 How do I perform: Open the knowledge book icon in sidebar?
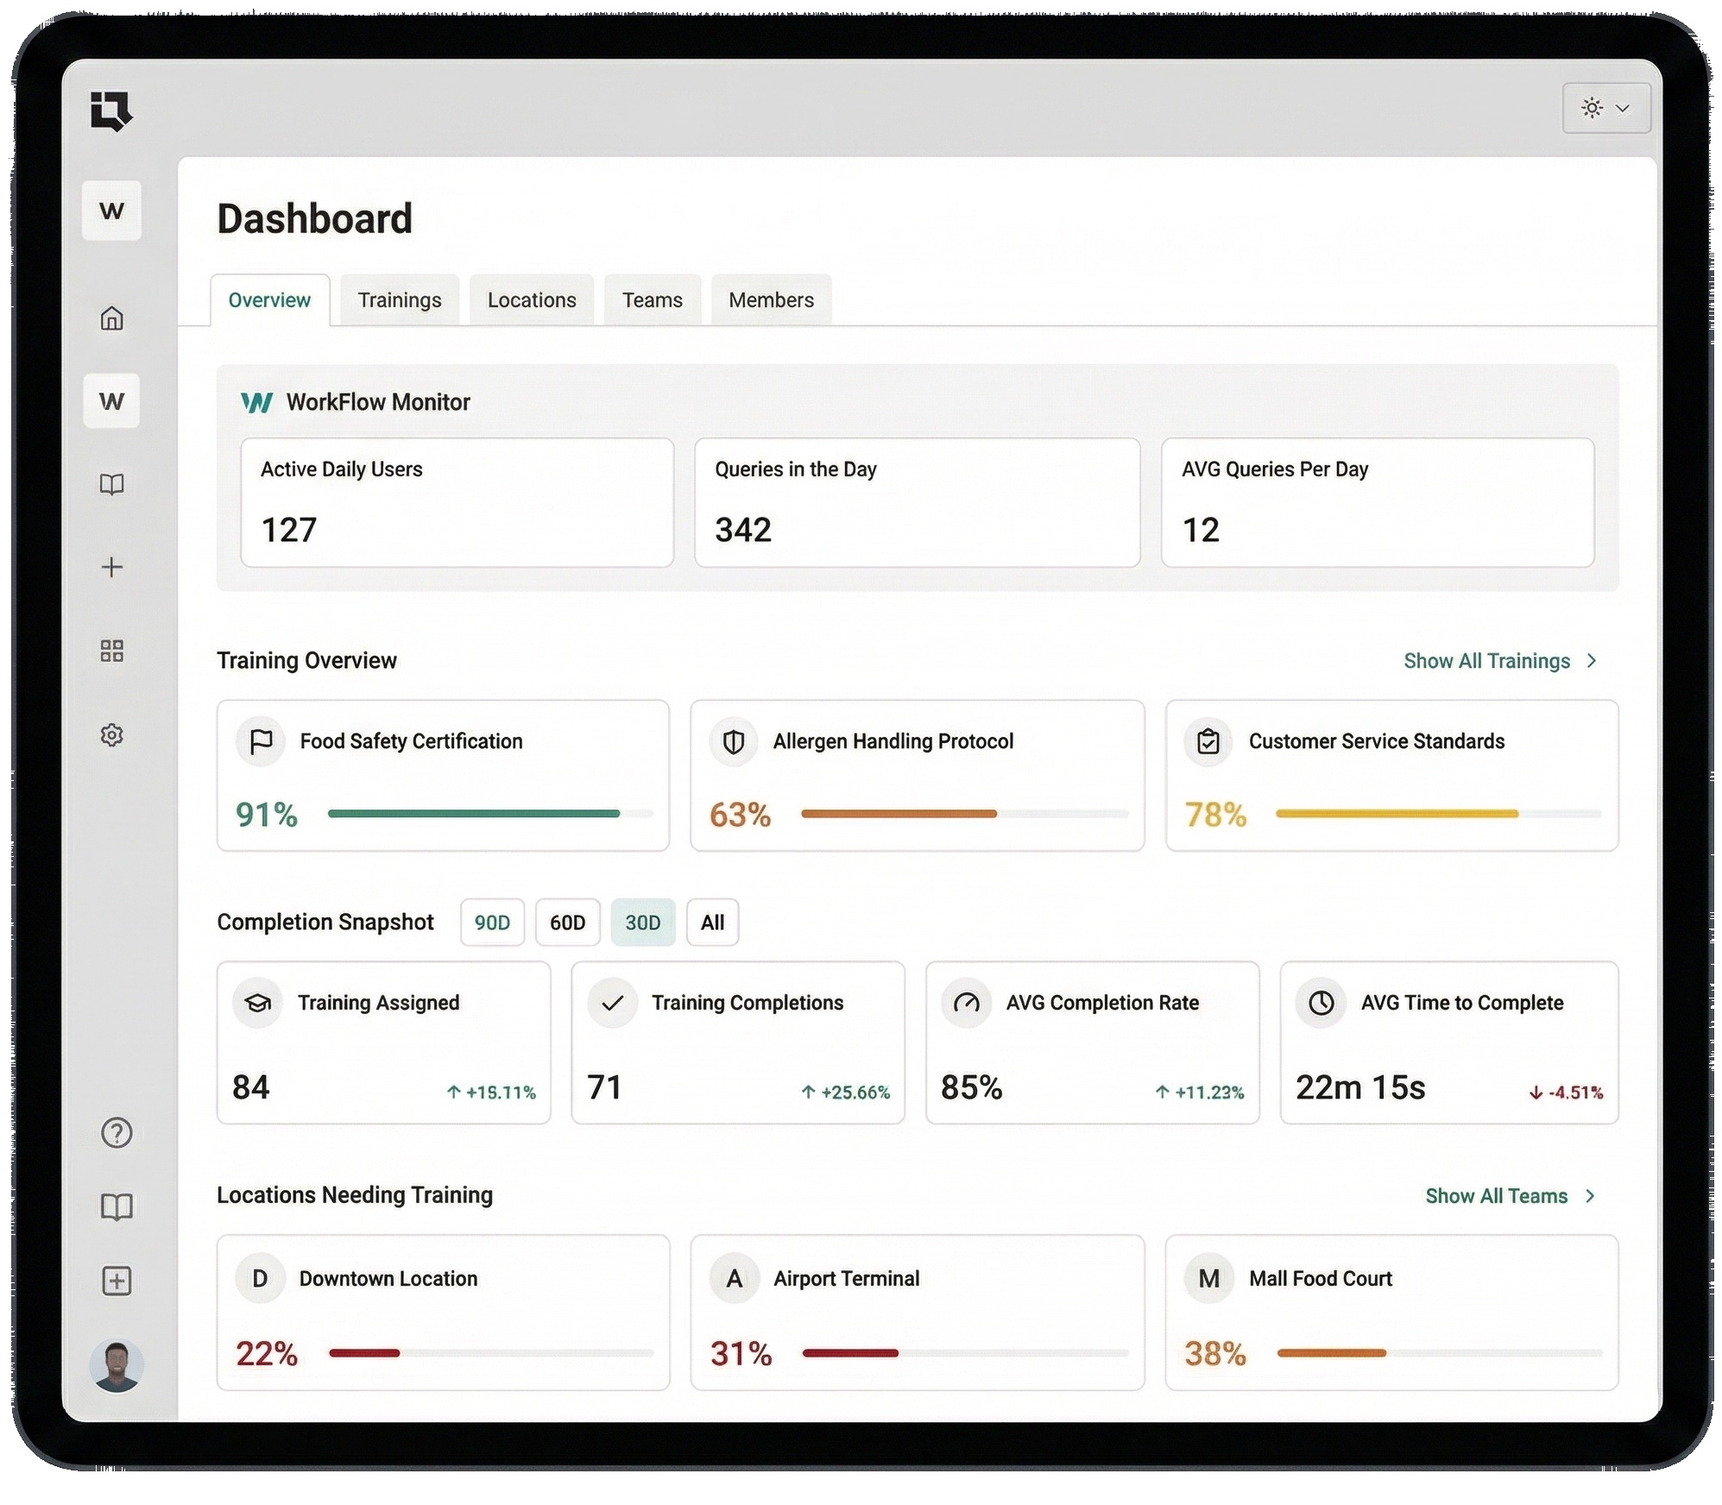pyautogui.click(x=111, y=483)
